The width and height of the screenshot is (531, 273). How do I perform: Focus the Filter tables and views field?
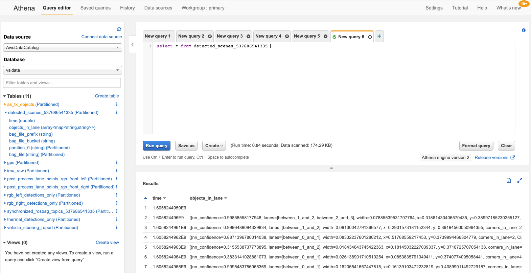(x=62, y=83)
